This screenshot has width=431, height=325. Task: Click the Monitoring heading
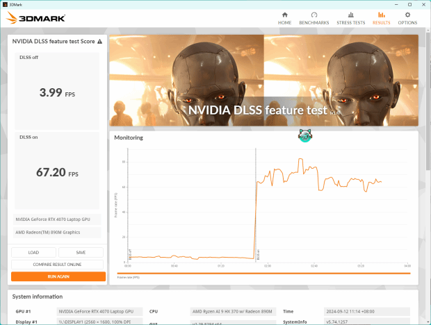(129, 137)
